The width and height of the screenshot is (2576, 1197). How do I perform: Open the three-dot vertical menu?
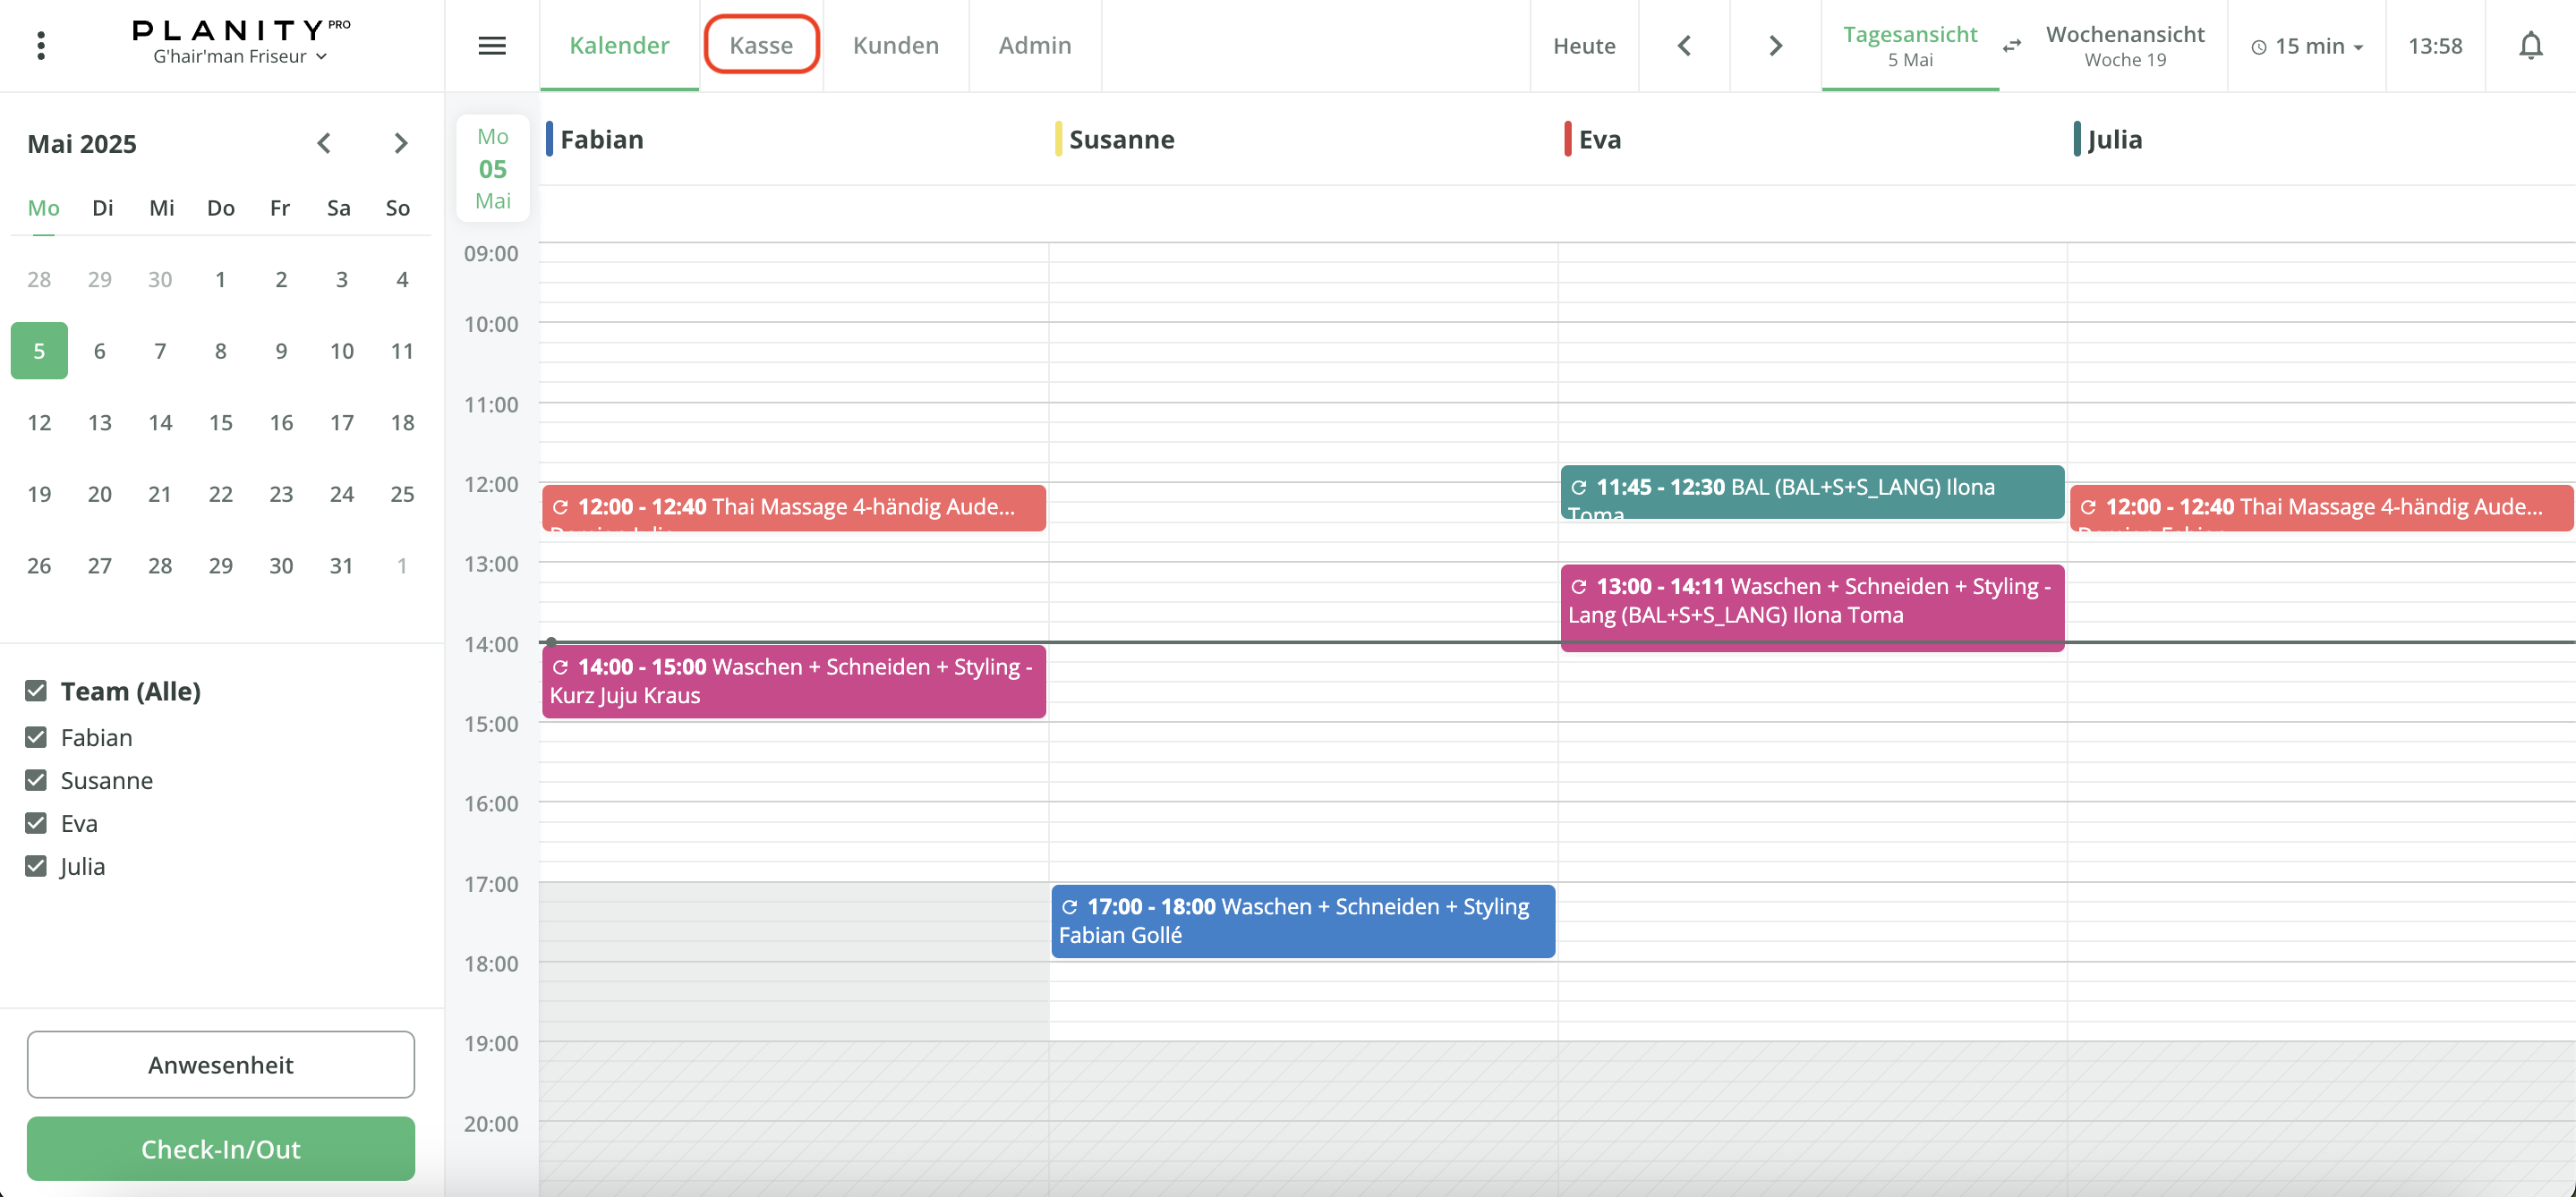pyautogui.click(x=41, y=46)
